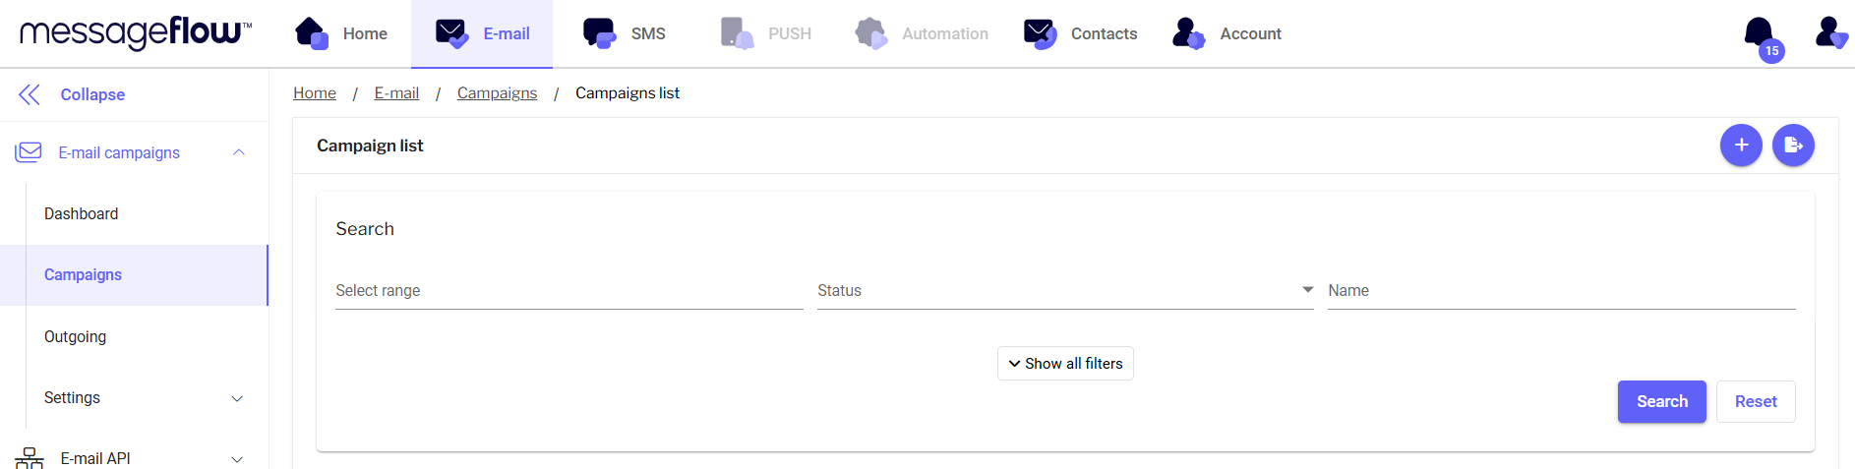Click the E-mail campaigns envelope icon

[x=29, y=152]
